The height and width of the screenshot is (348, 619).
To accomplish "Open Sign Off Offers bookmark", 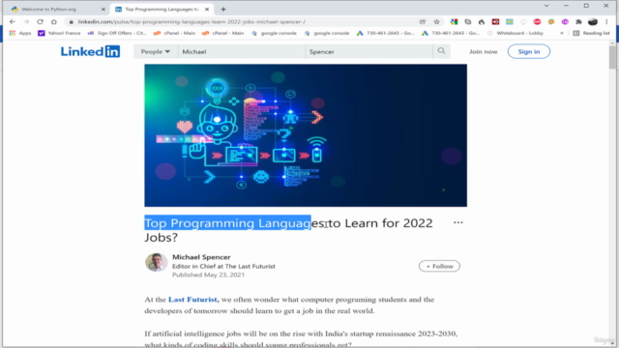I will [x=117, y=33].
